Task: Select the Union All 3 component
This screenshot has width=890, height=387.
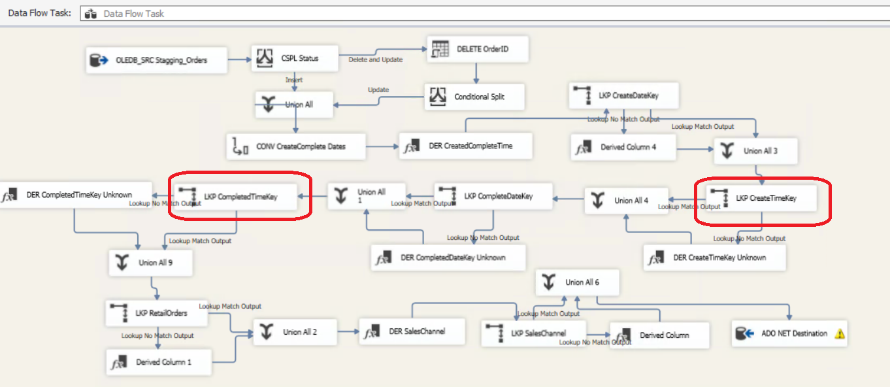Action: point(755,151)
